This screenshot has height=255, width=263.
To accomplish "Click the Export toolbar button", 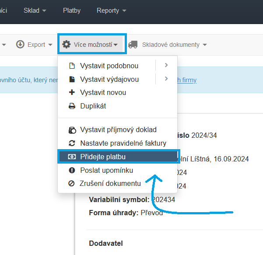I will point(35,44).
